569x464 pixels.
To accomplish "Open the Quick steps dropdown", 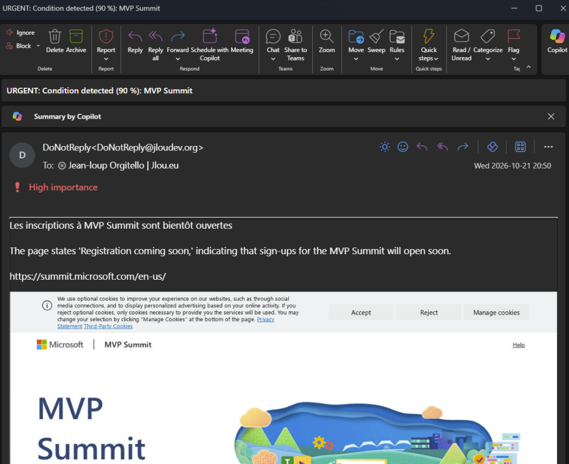I will [x=436, y=59].
